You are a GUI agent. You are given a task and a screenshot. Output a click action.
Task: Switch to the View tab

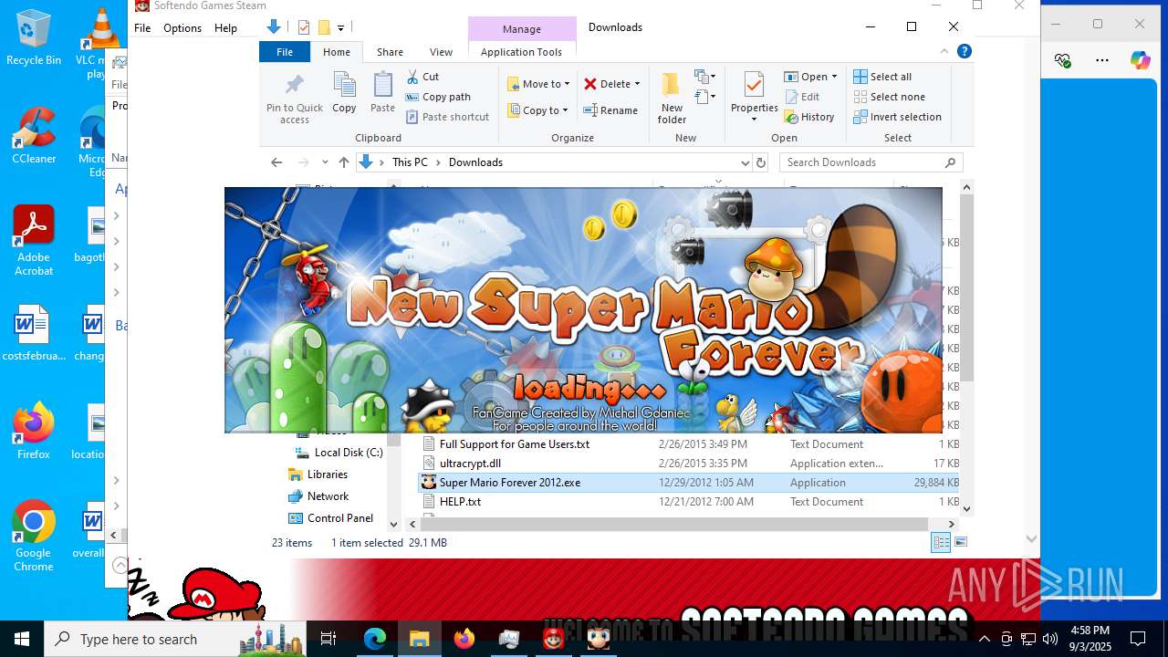(x=441, y=52)
